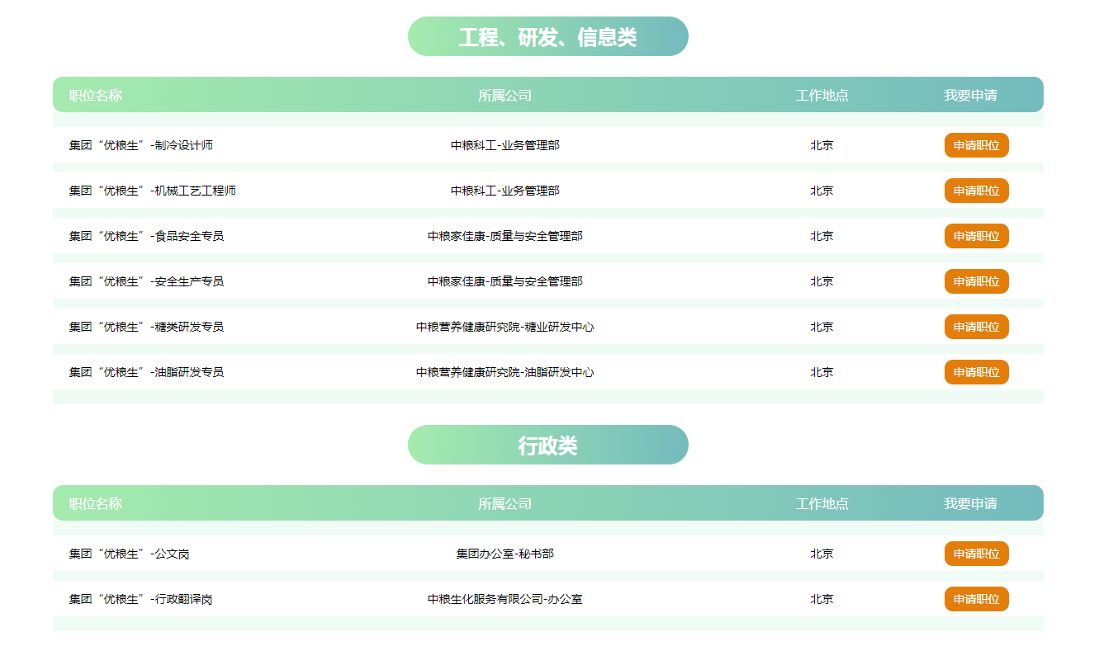Screen dimensions: 1099x646
Task: Click company 中粮营养健康研究院-油脂研发中心
Action: click(505, 372)
